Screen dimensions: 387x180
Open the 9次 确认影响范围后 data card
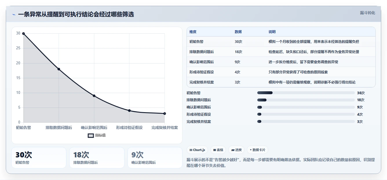click(x=155, y=158)
